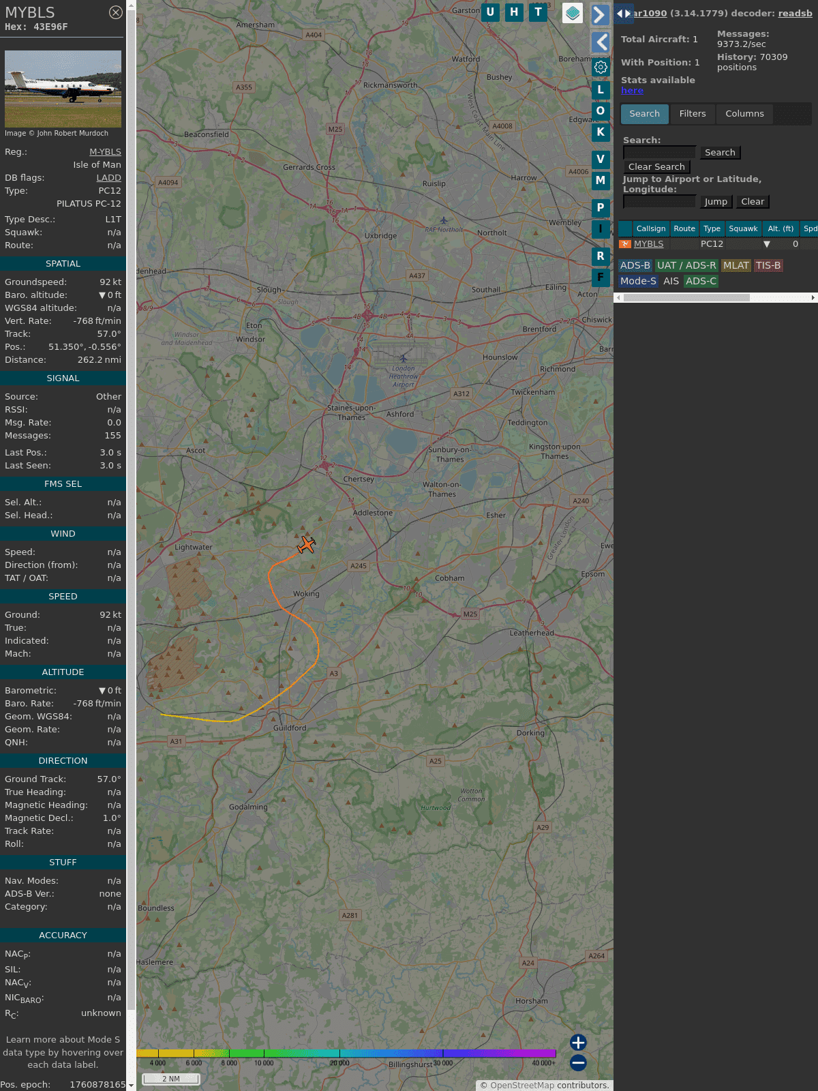
Task: Switch to the Filters tab
Action: 692,114
